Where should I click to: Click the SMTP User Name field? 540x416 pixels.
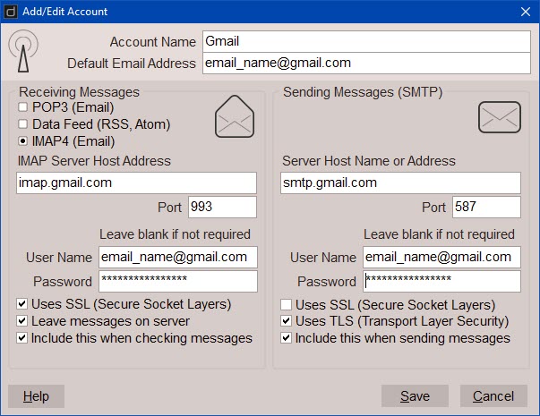[x=441, y=257]
